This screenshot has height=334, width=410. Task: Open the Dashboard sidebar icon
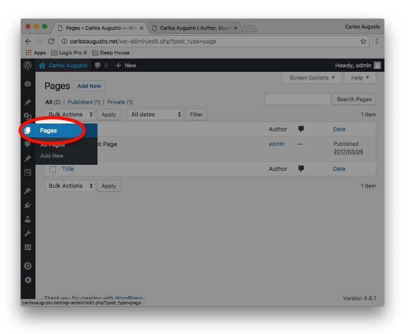pyautogui.click(x=28, y=85)
